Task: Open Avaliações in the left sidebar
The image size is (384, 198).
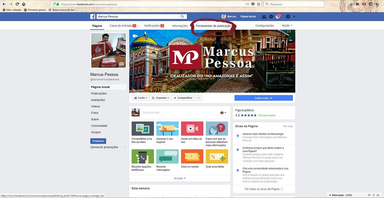Action: [x=98, y=100]
